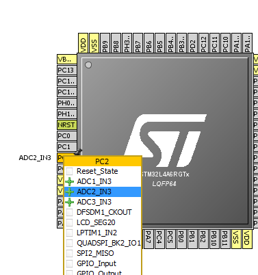The width and height of the screenshot is (258, 275).
Task: Click the ST logo on the chip
Action: [165, 141]
